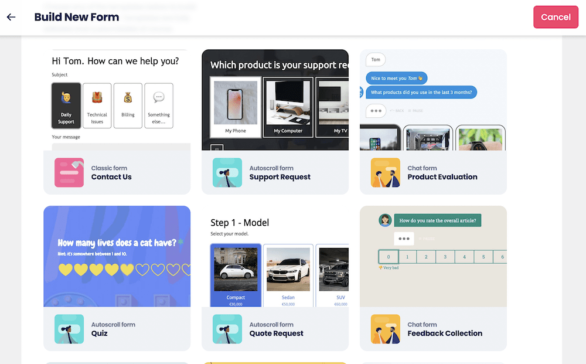This screenshot has height=364, width=586.
Task: Click rating 2 in the feedback scale
Action: 426,257
